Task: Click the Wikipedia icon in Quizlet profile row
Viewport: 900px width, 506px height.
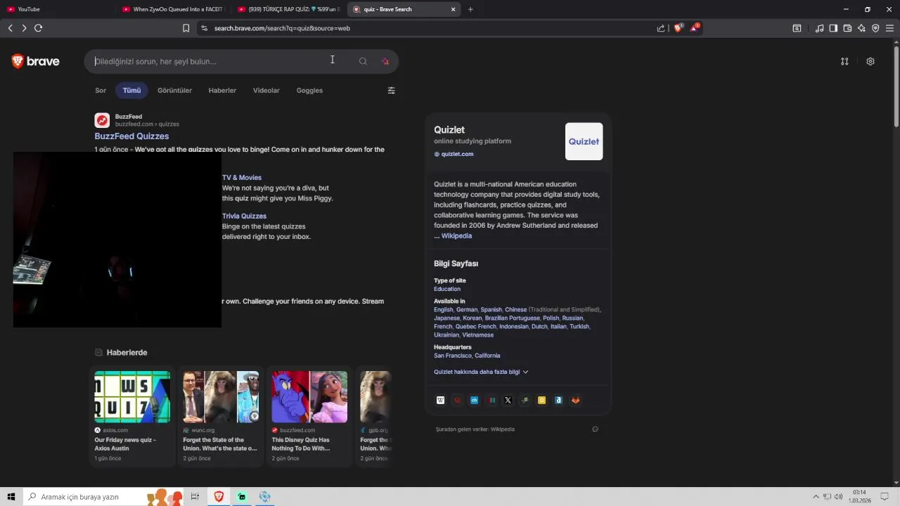Action: pos(440,400)
